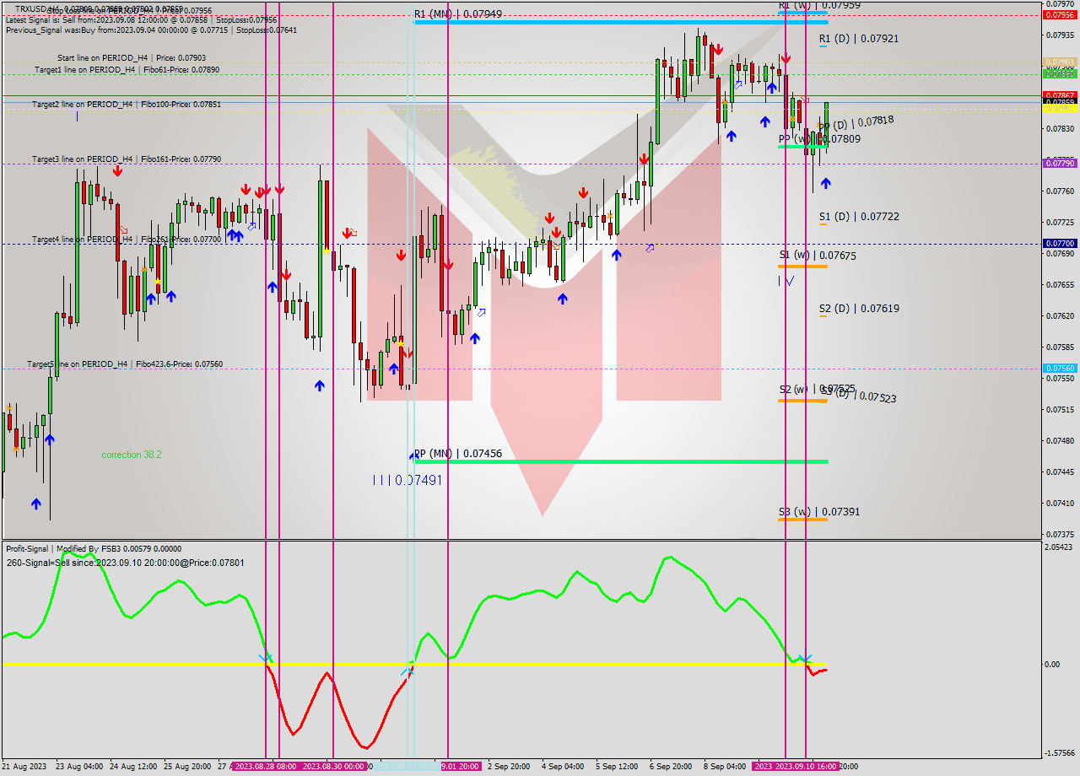The image size is (1080, 776).
Task: Select the tan 0.07903 price label
Action: click(1059, 62)
